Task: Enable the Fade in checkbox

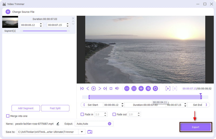Action: click(x=82, y=114)
